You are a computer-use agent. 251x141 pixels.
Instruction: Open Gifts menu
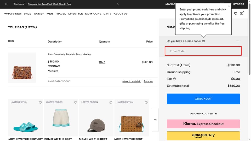click(107, 14)
